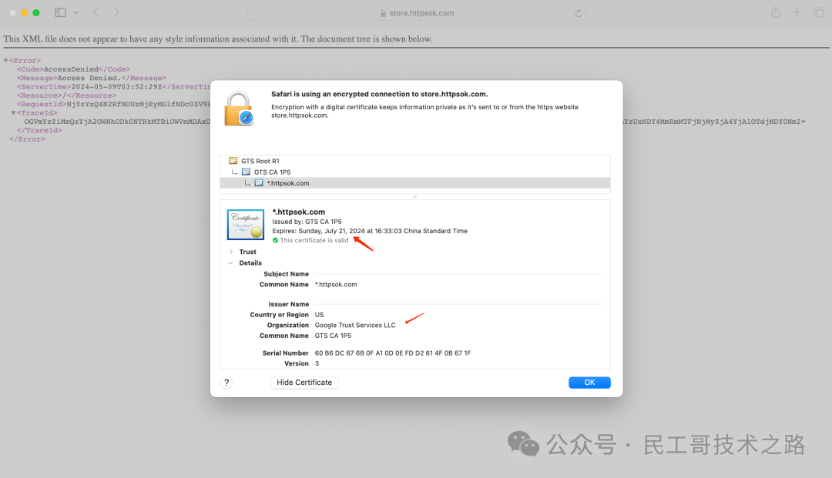Click the bold *.httpsok.com certificate title
This screenshot has width=832, height=478.
click(x=299, y=212)
